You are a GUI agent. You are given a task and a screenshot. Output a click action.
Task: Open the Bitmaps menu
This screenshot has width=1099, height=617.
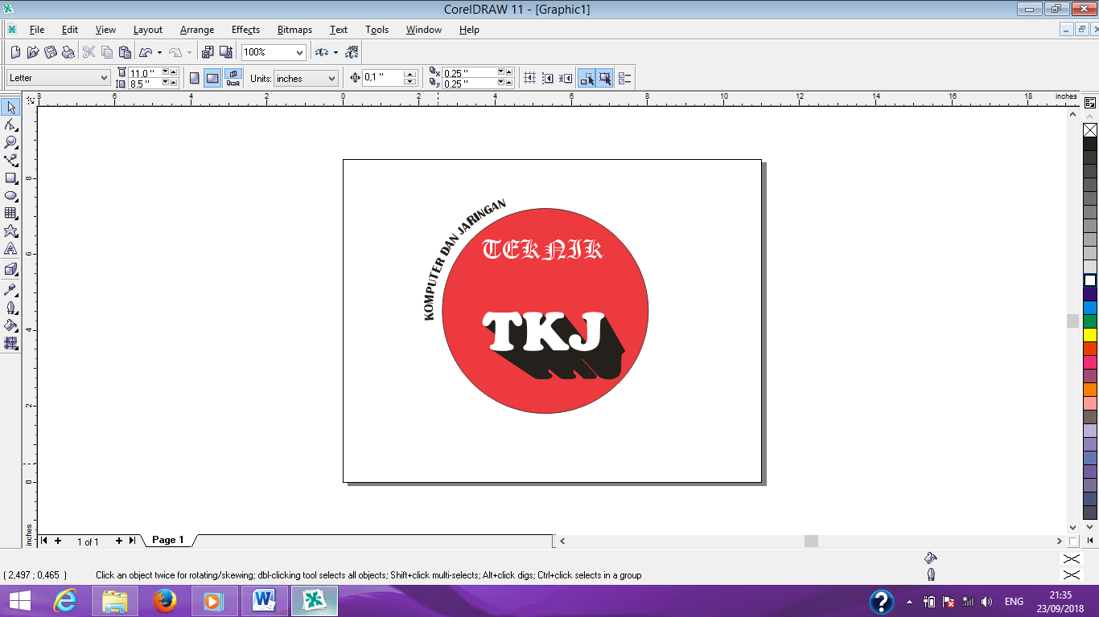pyautogui.click(x=294, y=30)
